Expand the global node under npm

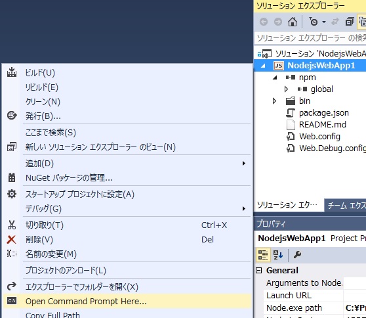click(x=286, y=89)
